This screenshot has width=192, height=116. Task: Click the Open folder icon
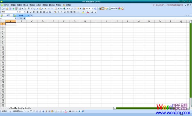(7, 9)
